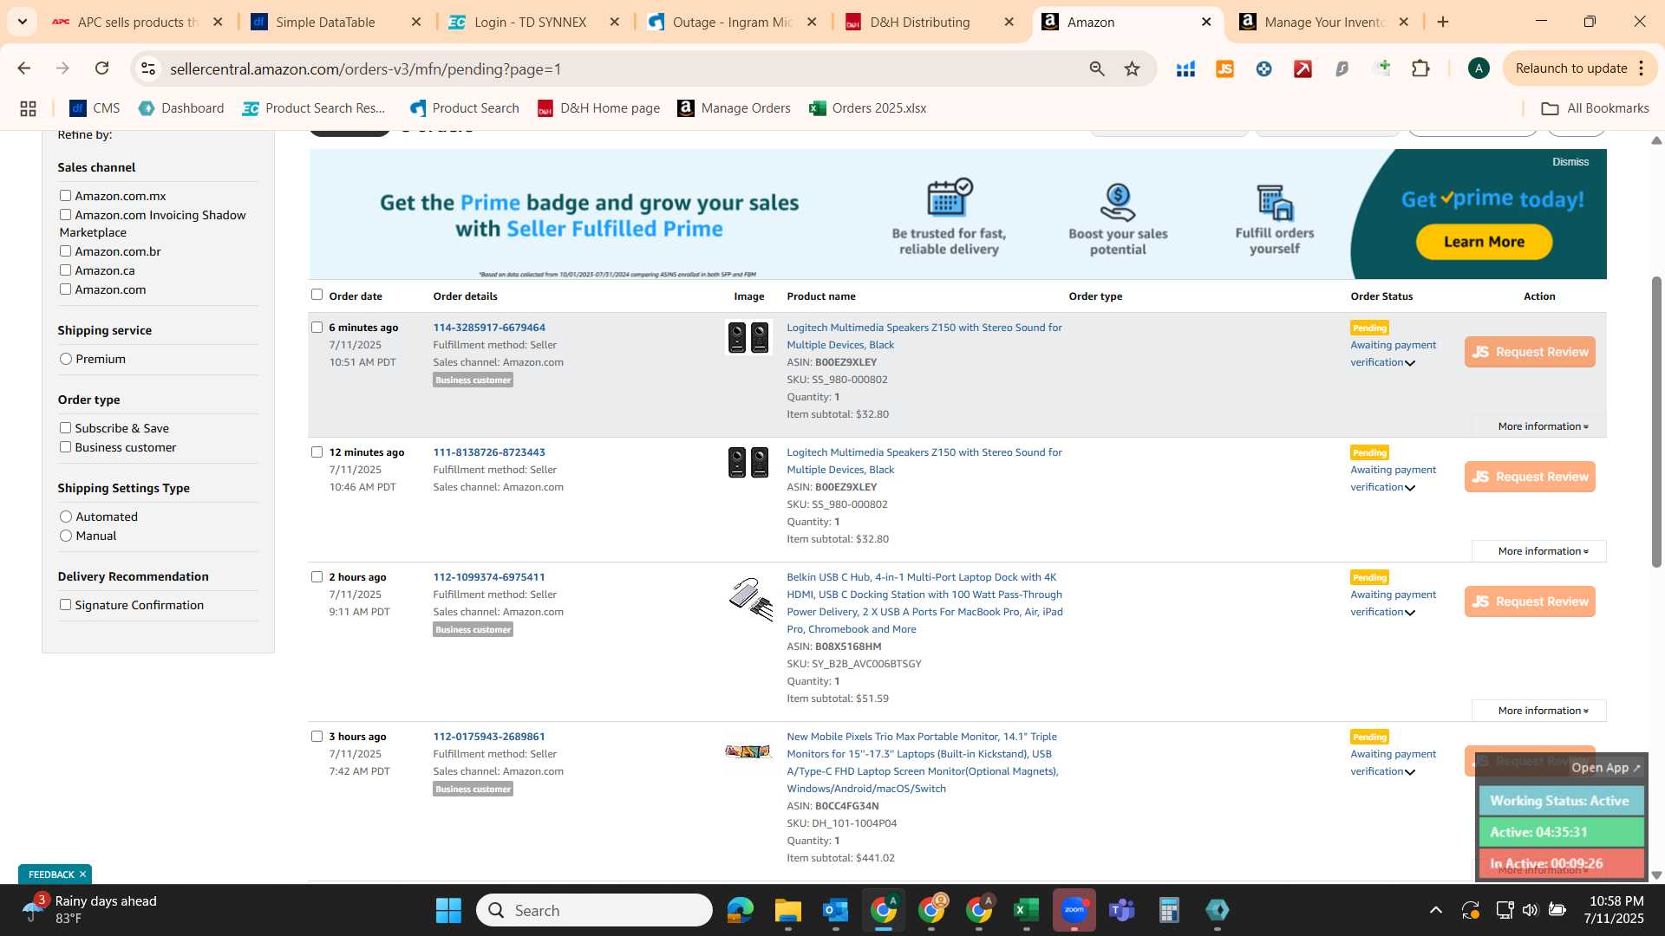Select the order from 2 hours ago
The image size is (1665, 936).
point(317,577)
